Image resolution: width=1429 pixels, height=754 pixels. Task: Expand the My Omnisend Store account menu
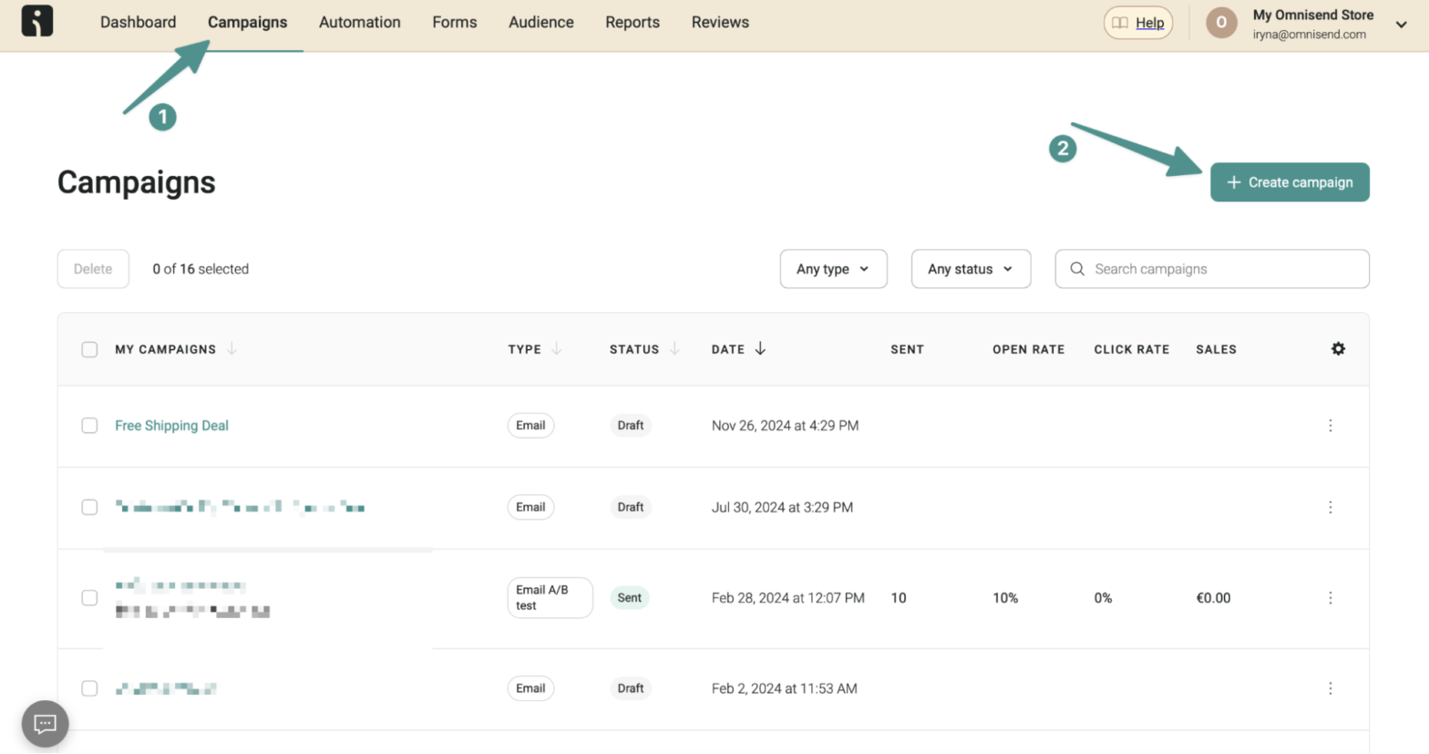pos(1401,25)
